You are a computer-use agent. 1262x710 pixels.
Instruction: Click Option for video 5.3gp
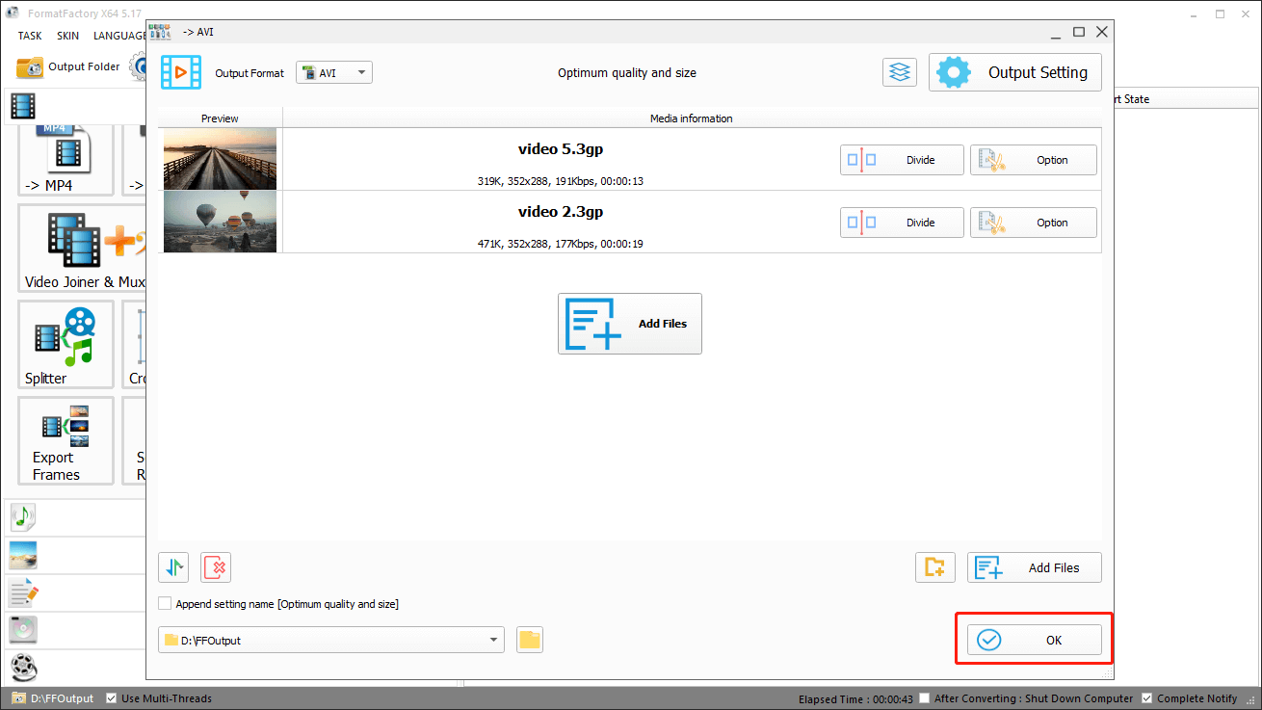[1033, 160]
